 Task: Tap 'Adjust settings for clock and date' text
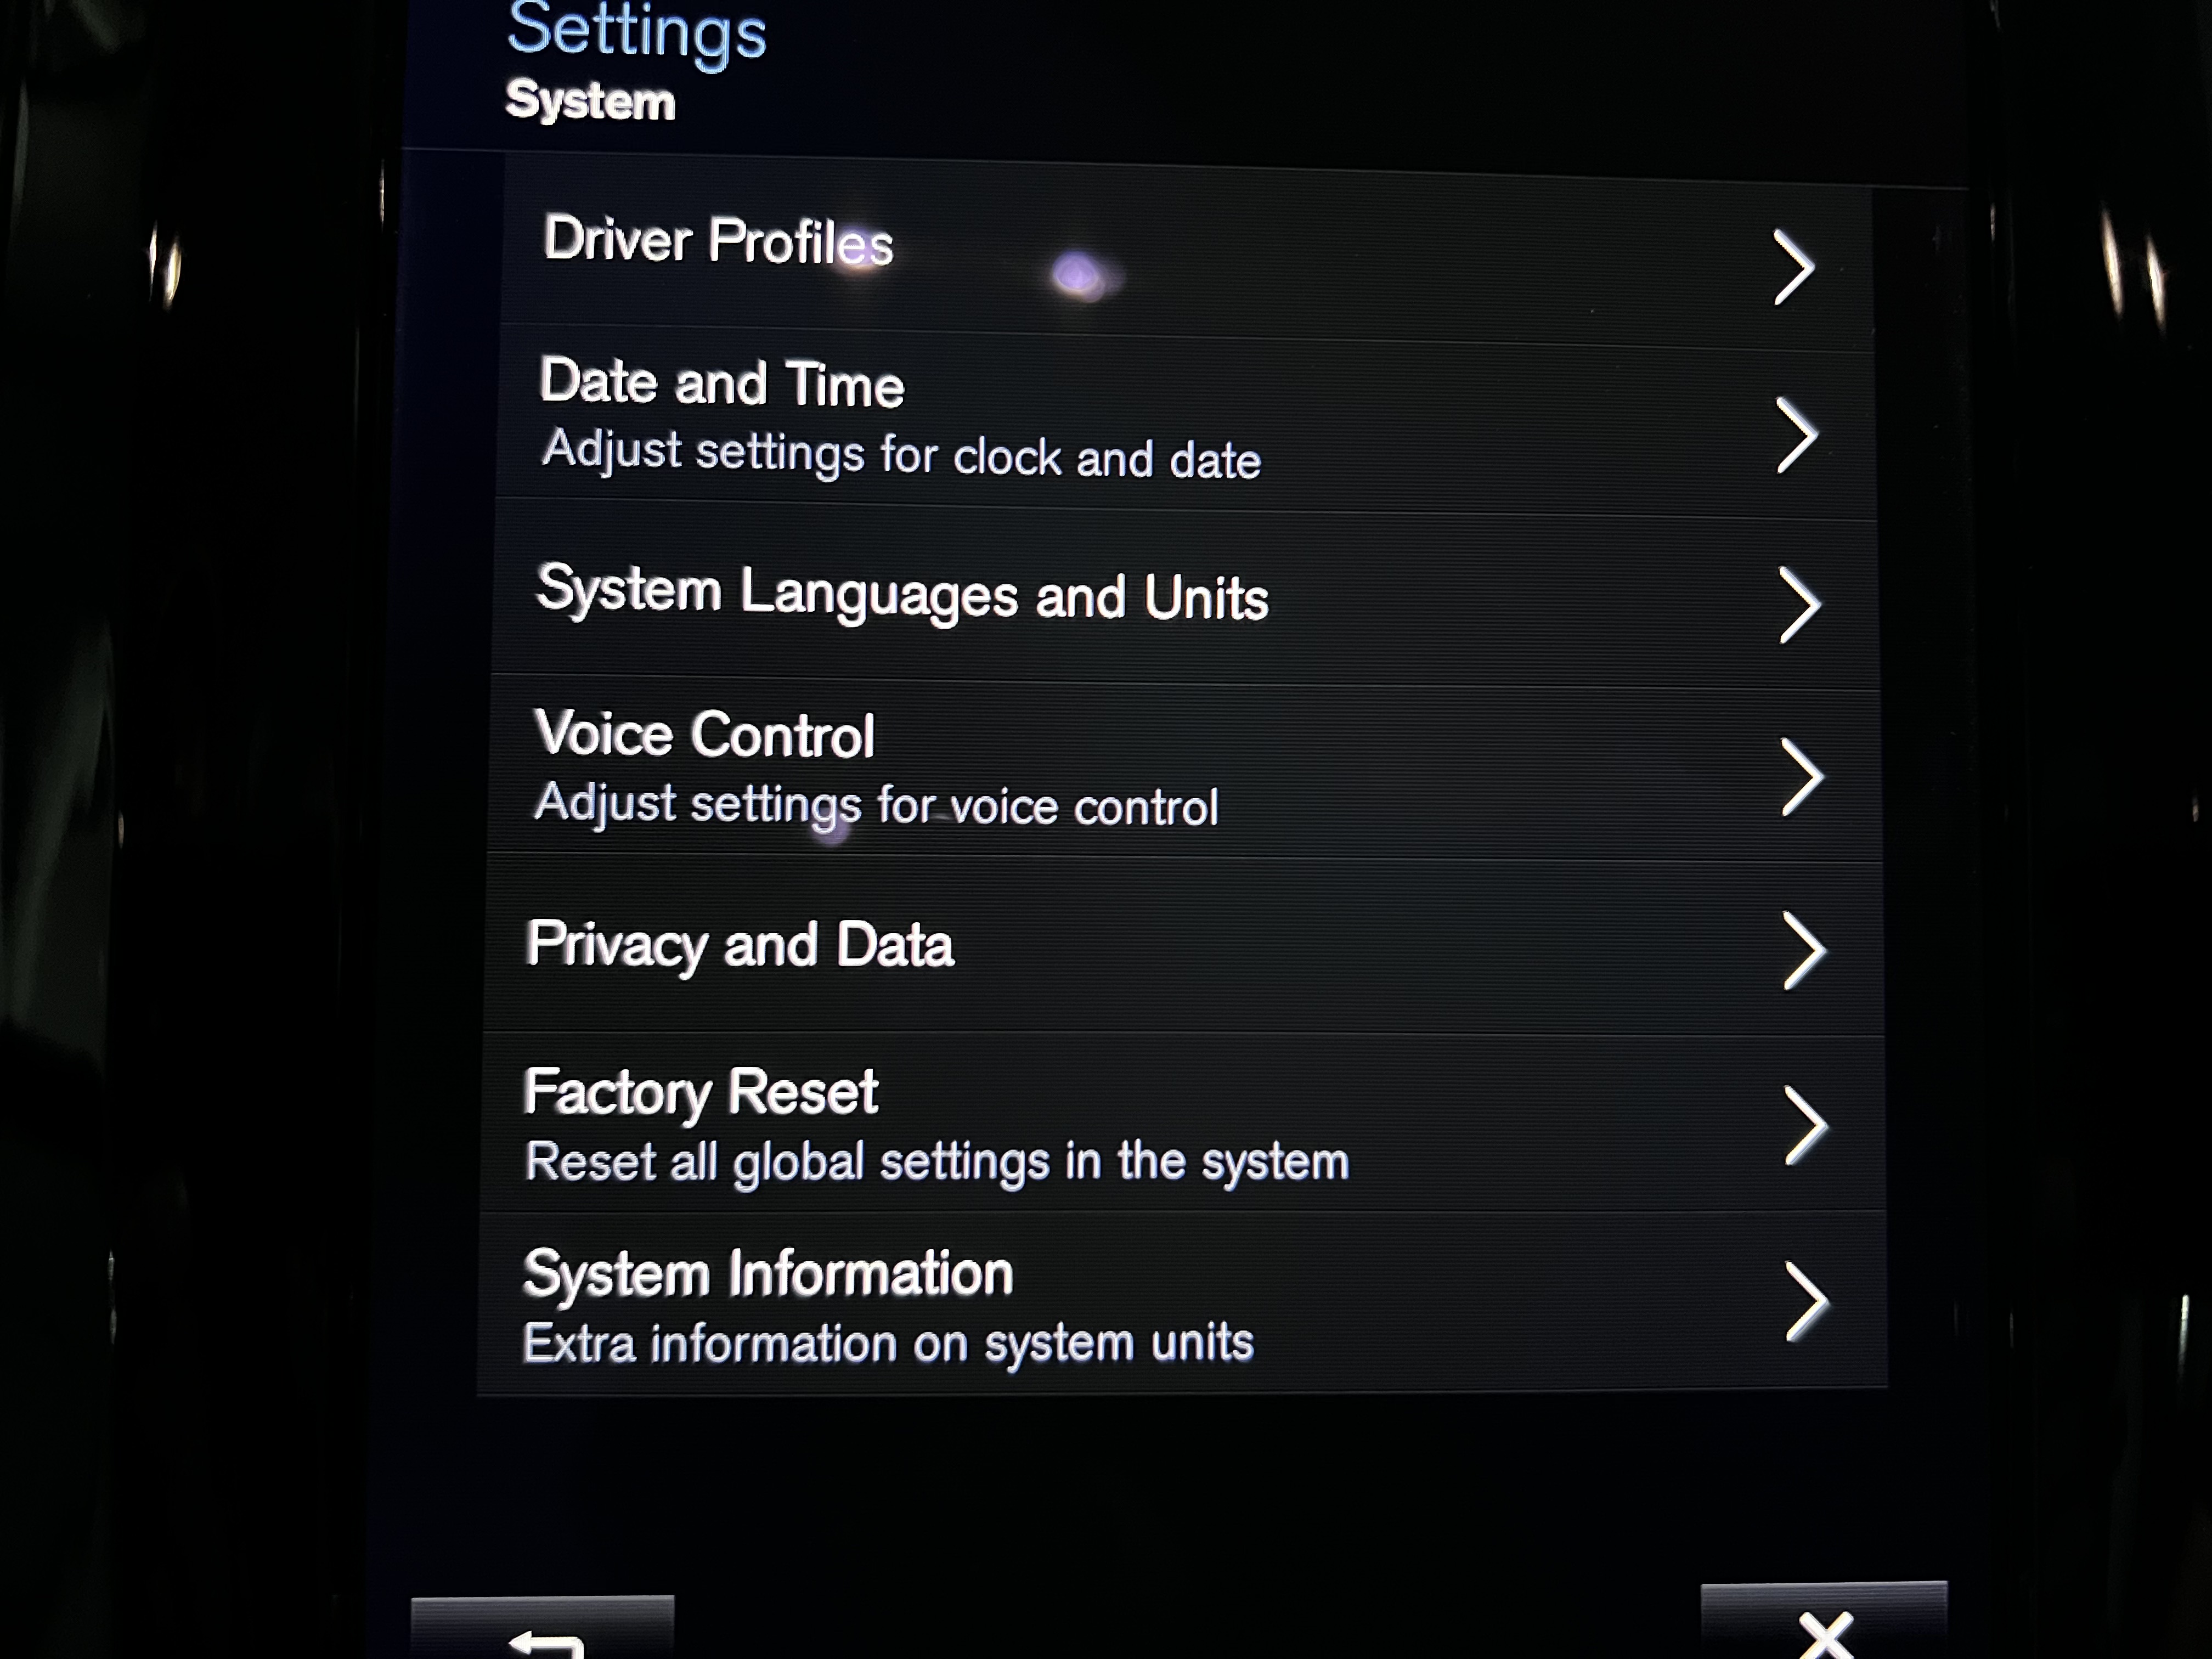click(x=901, y=455)
